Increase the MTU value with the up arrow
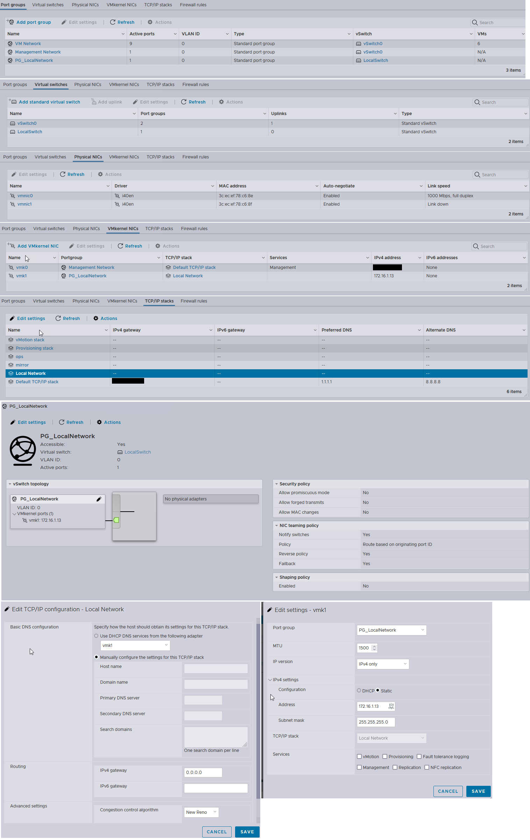The width and height of the screenshot is (530, 840). (374, 646)
